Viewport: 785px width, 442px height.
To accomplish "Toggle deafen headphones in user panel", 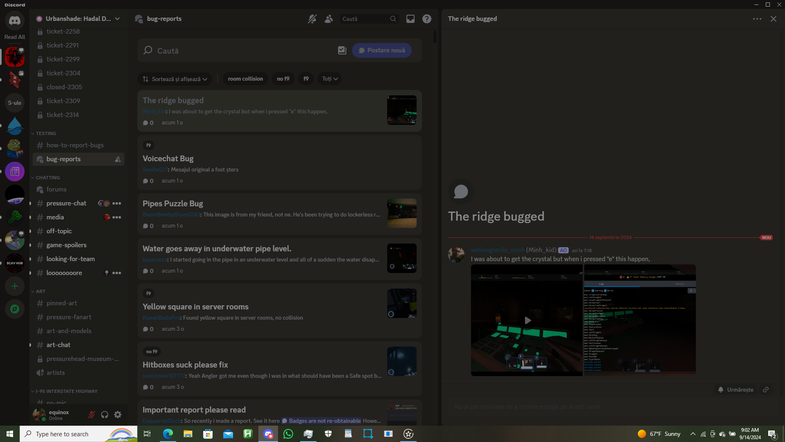I will (105, 415).
